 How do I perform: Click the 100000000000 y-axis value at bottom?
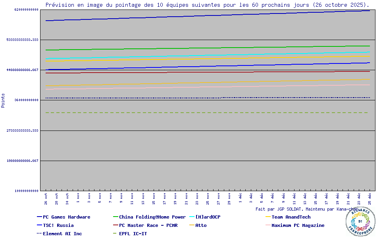(26, 191)
